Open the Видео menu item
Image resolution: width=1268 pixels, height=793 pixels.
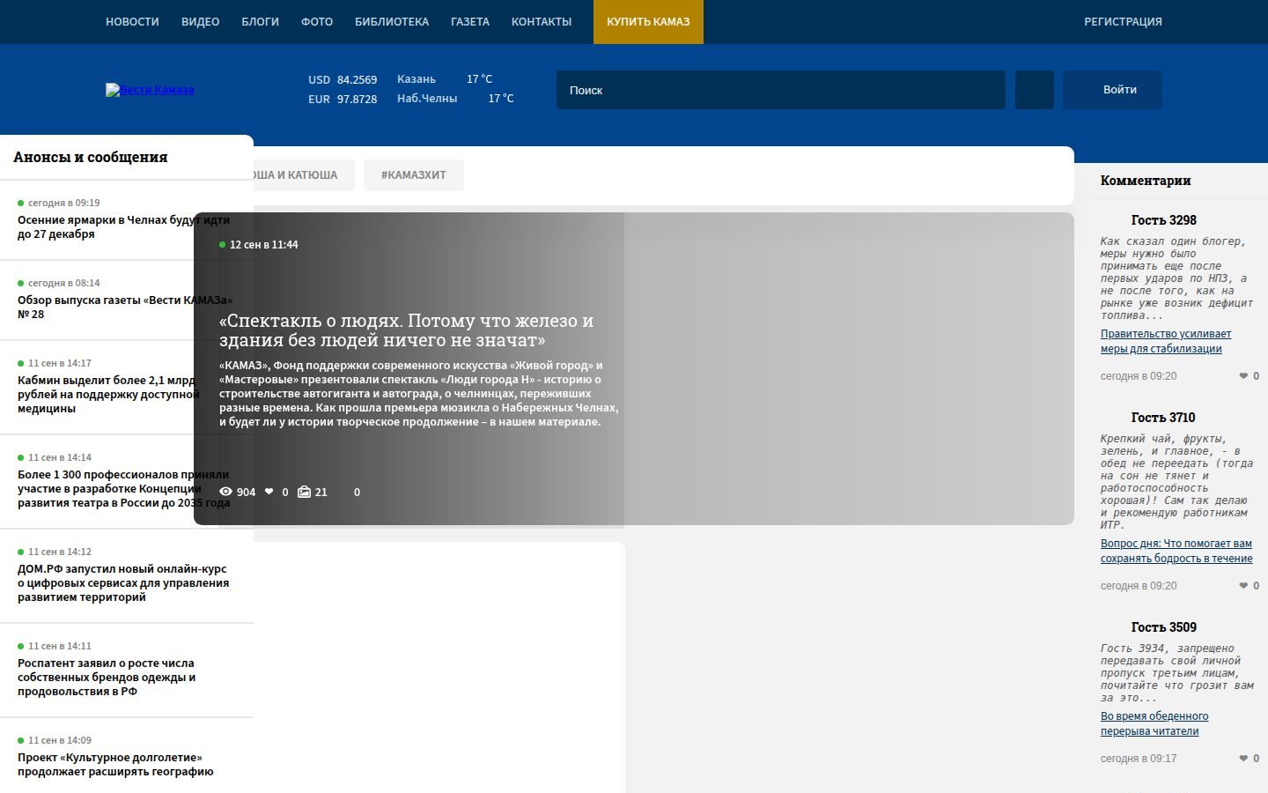[x=201, y=22]
